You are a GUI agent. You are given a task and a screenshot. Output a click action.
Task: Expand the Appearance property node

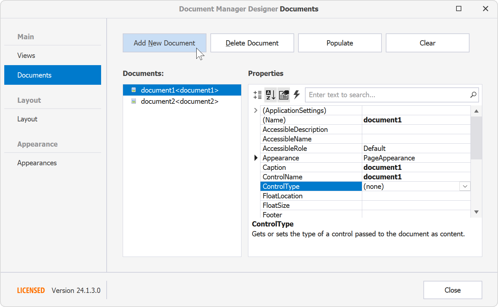point(256,158)
